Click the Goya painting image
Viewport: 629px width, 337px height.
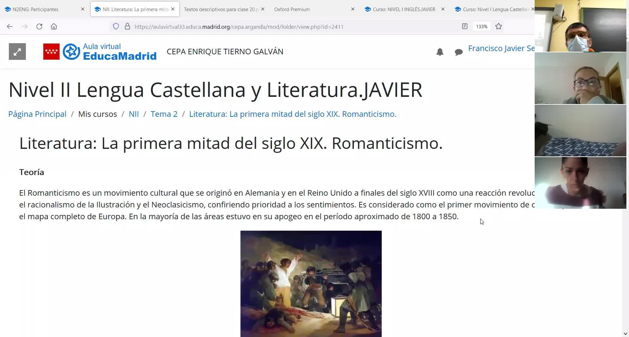[x=311, y=284]
